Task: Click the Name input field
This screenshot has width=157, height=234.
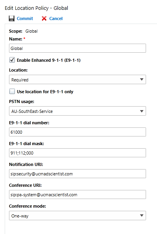Action: click(78, 48)
